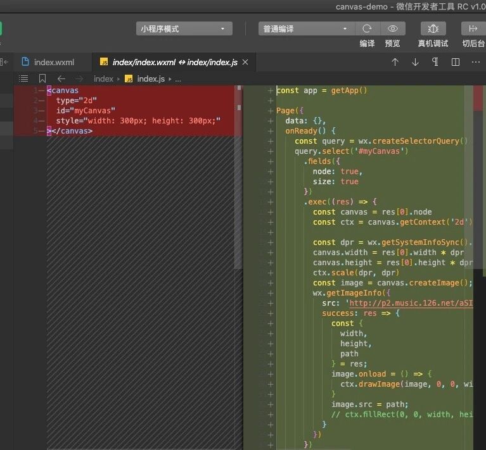The width and height of the screenshot is (486, 450).
Task: Toggle whitespace display with pilcrow icon
Action: pyautogui.click(x=435, y=62)
